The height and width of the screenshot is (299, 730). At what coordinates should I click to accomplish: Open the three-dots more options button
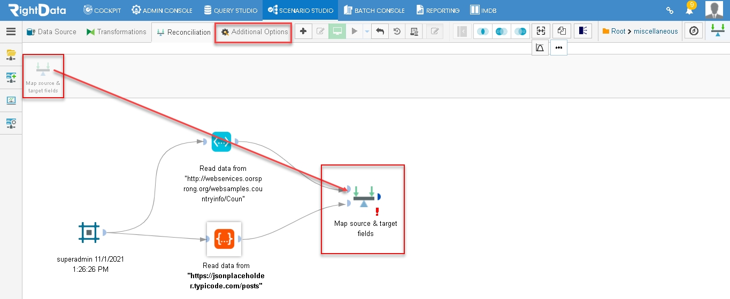[x=559, y=48]
